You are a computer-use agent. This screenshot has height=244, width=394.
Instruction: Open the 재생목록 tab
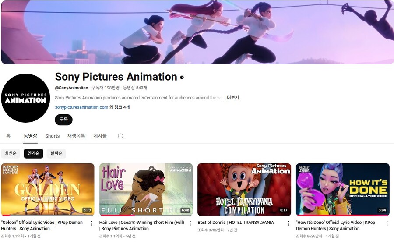pos(76,136)
